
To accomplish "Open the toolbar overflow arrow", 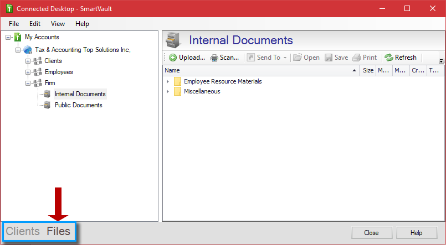I will point(441,61).
